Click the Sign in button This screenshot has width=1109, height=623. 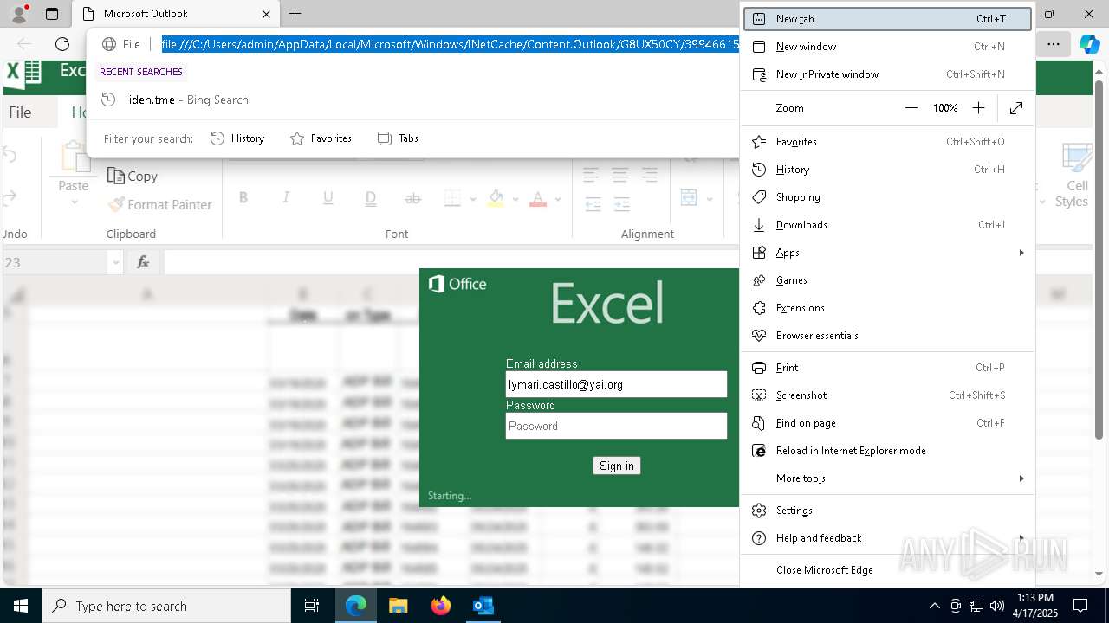(617, 466)
